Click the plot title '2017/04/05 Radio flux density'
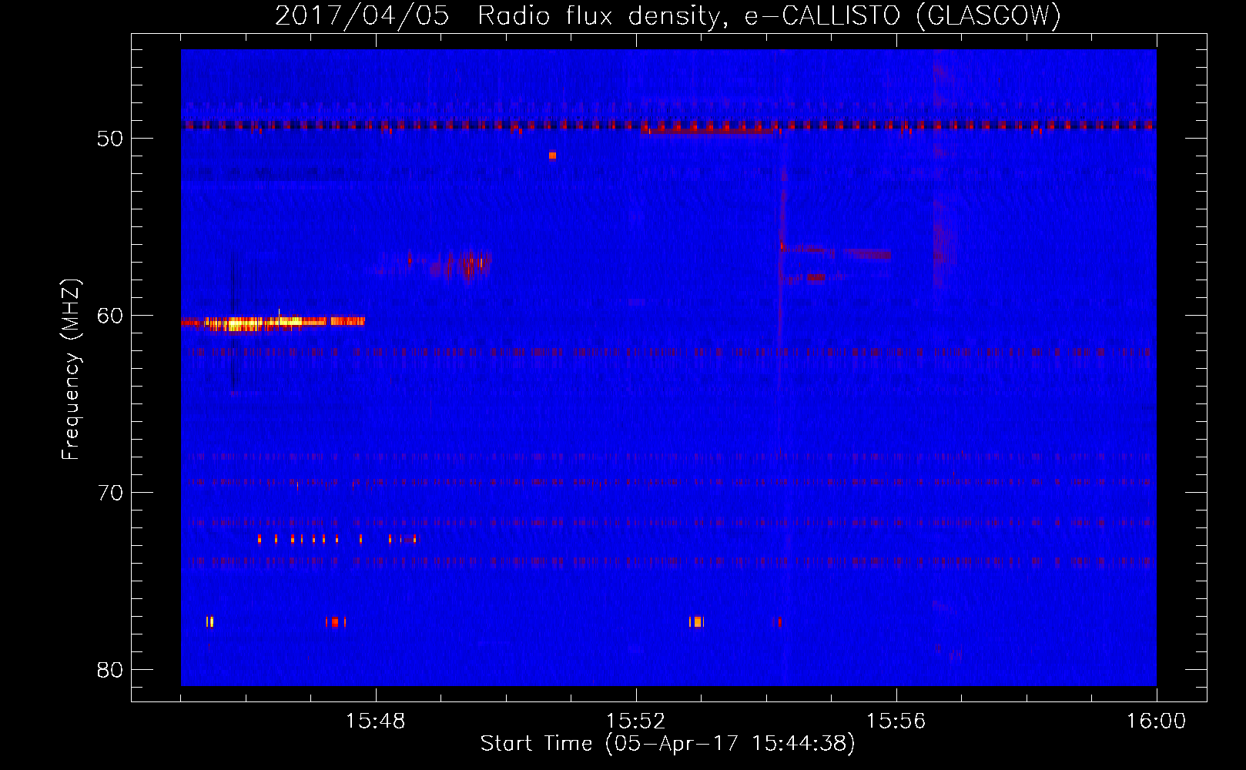 (668, 15)
